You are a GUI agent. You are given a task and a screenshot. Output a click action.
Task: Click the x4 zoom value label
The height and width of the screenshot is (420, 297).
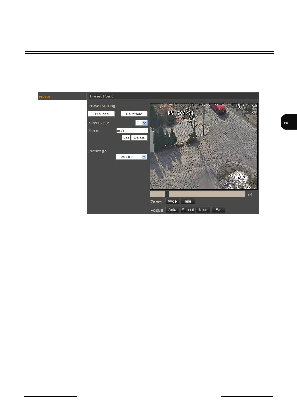[x=250, y=195]
